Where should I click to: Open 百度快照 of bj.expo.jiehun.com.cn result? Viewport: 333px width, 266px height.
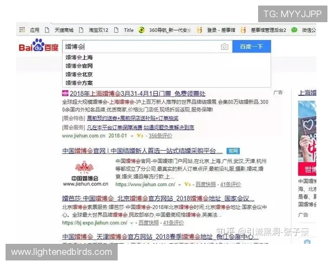(149, 223)
